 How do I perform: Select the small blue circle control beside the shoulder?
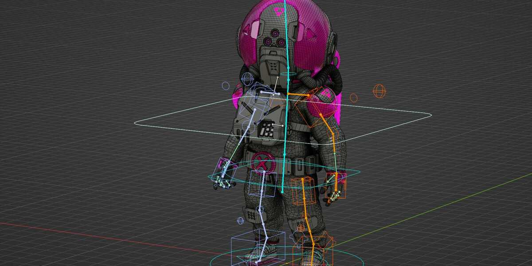[226, 86]
